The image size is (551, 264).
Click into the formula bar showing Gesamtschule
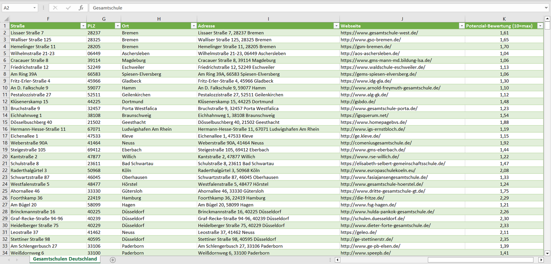click(305, 8)
